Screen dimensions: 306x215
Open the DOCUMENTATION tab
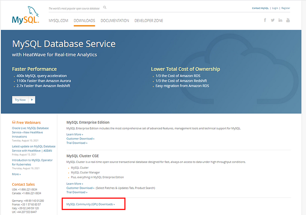[115, 21]
